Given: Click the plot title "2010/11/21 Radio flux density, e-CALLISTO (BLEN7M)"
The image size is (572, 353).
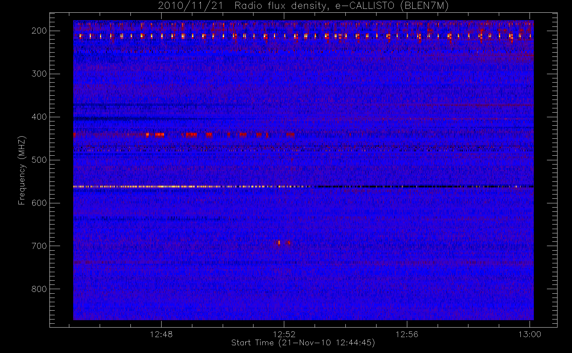Looking at the screenshot, I should 303,6.
